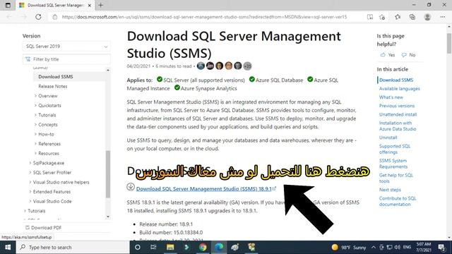Open the browser profile avatar

click(427, 17)
